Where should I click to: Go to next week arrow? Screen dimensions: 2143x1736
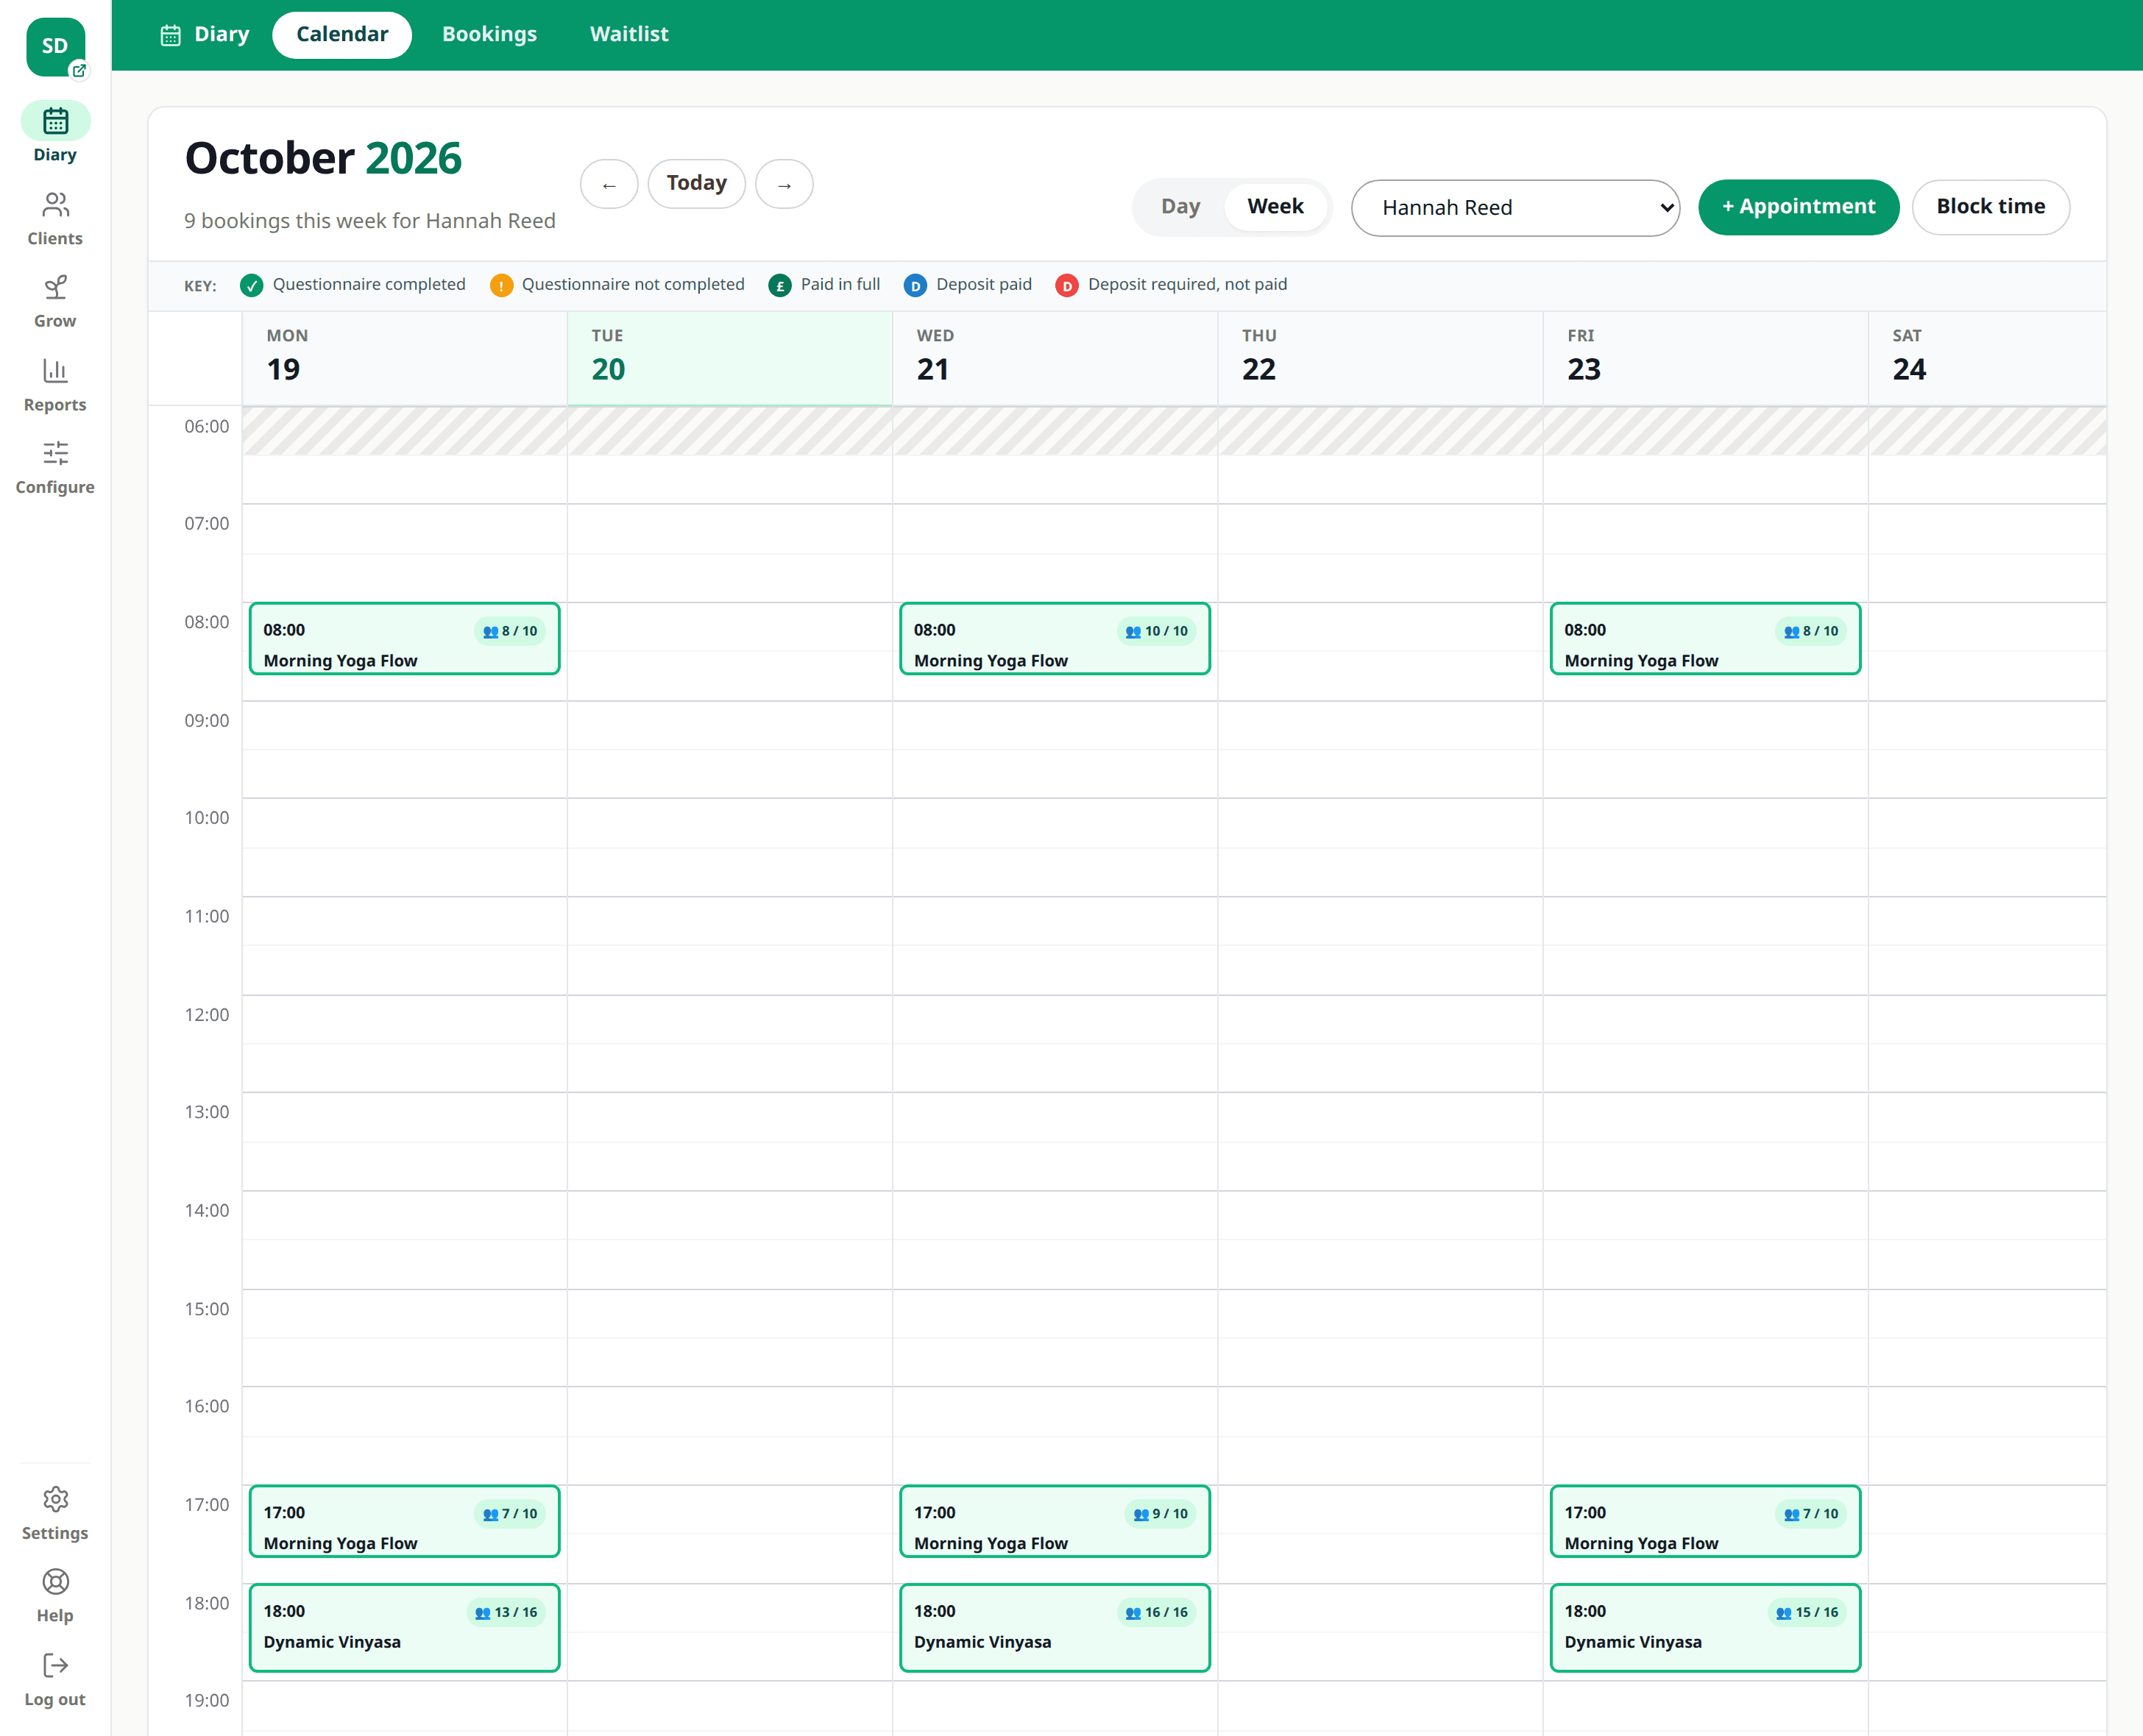click(x=784, y=184)
